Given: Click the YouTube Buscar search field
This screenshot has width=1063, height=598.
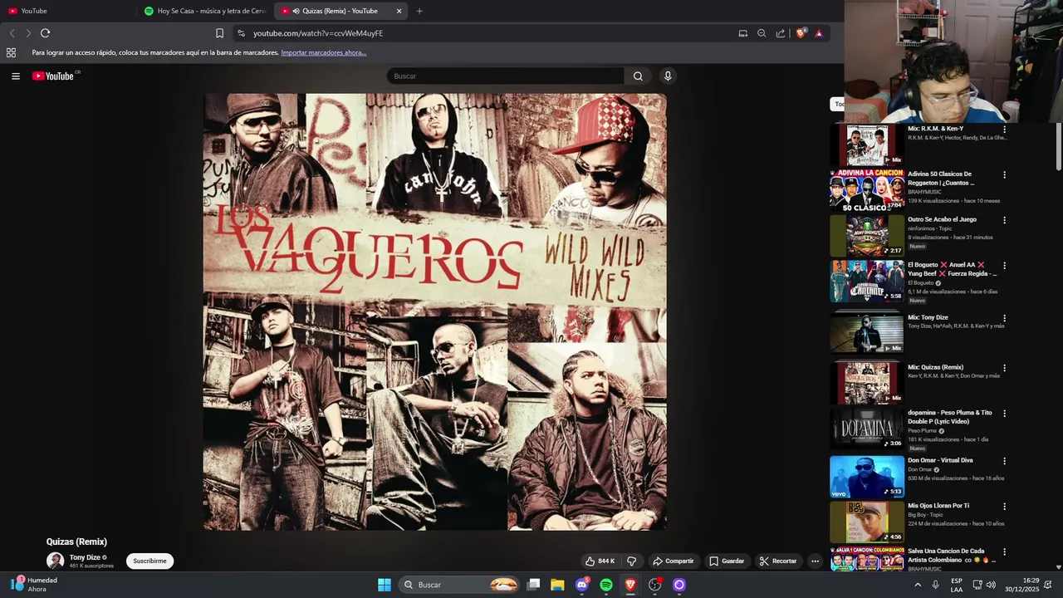Looking at the screenshot, I should coord(505,76).
